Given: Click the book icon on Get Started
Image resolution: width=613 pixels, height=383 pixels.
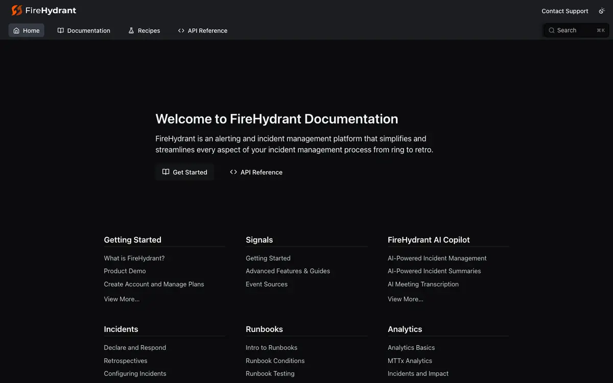Looking at the screenshot, I should point(166,172).
